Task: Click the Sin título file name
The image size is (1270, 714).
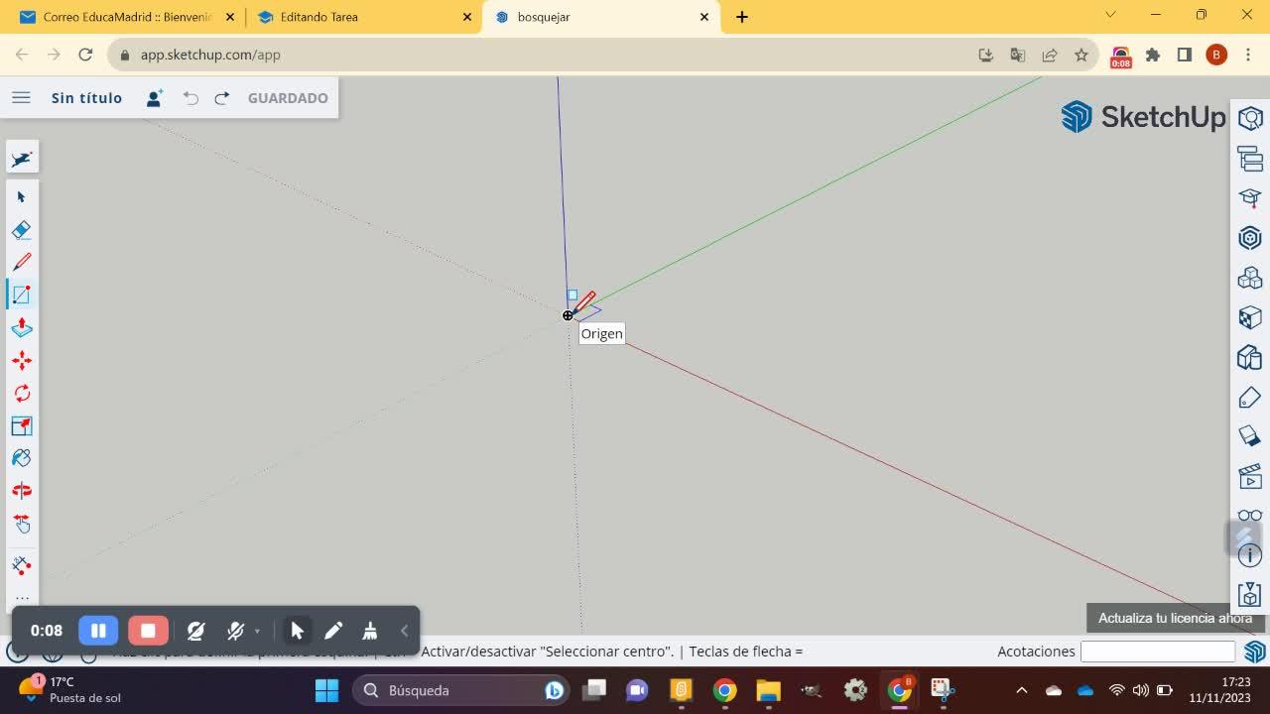Action: pos(86,97)
